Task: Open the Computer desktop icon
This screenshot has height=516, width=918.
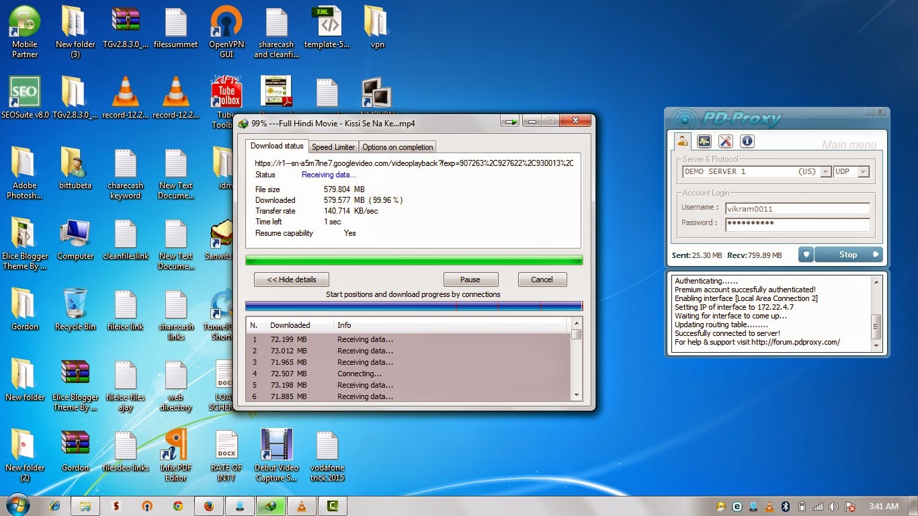Action: (75, 239)
